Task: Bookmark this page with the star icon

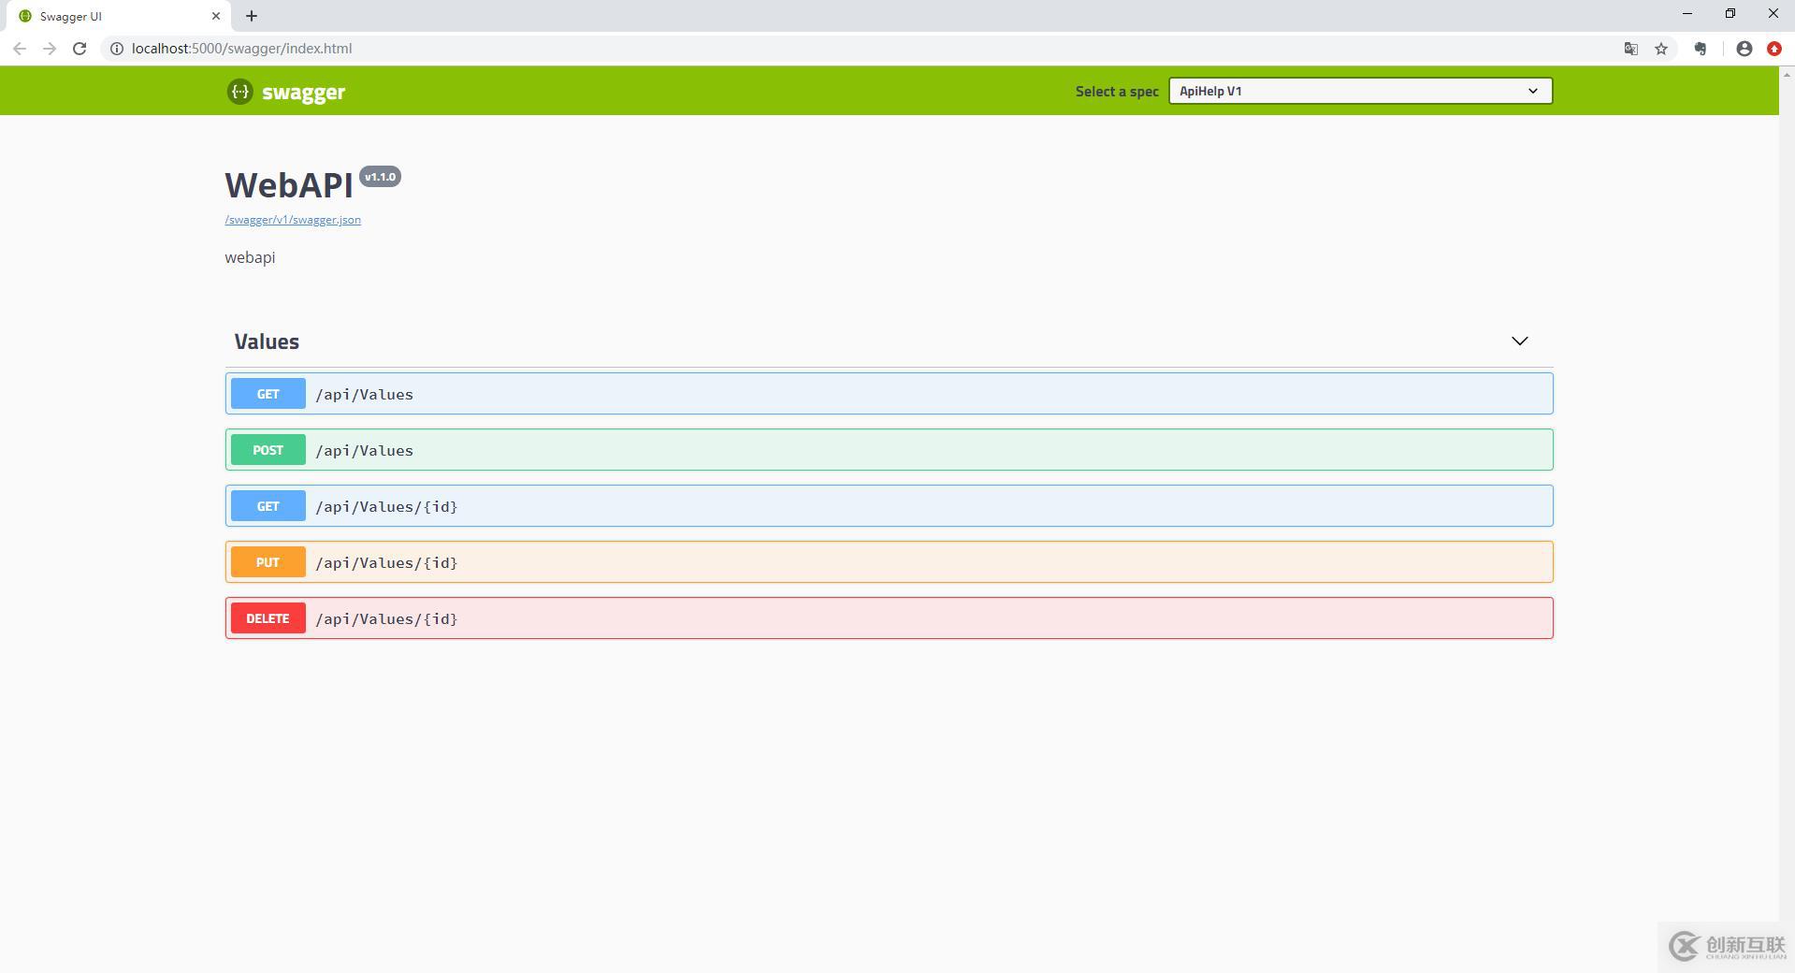Action: coord(1661,49)
